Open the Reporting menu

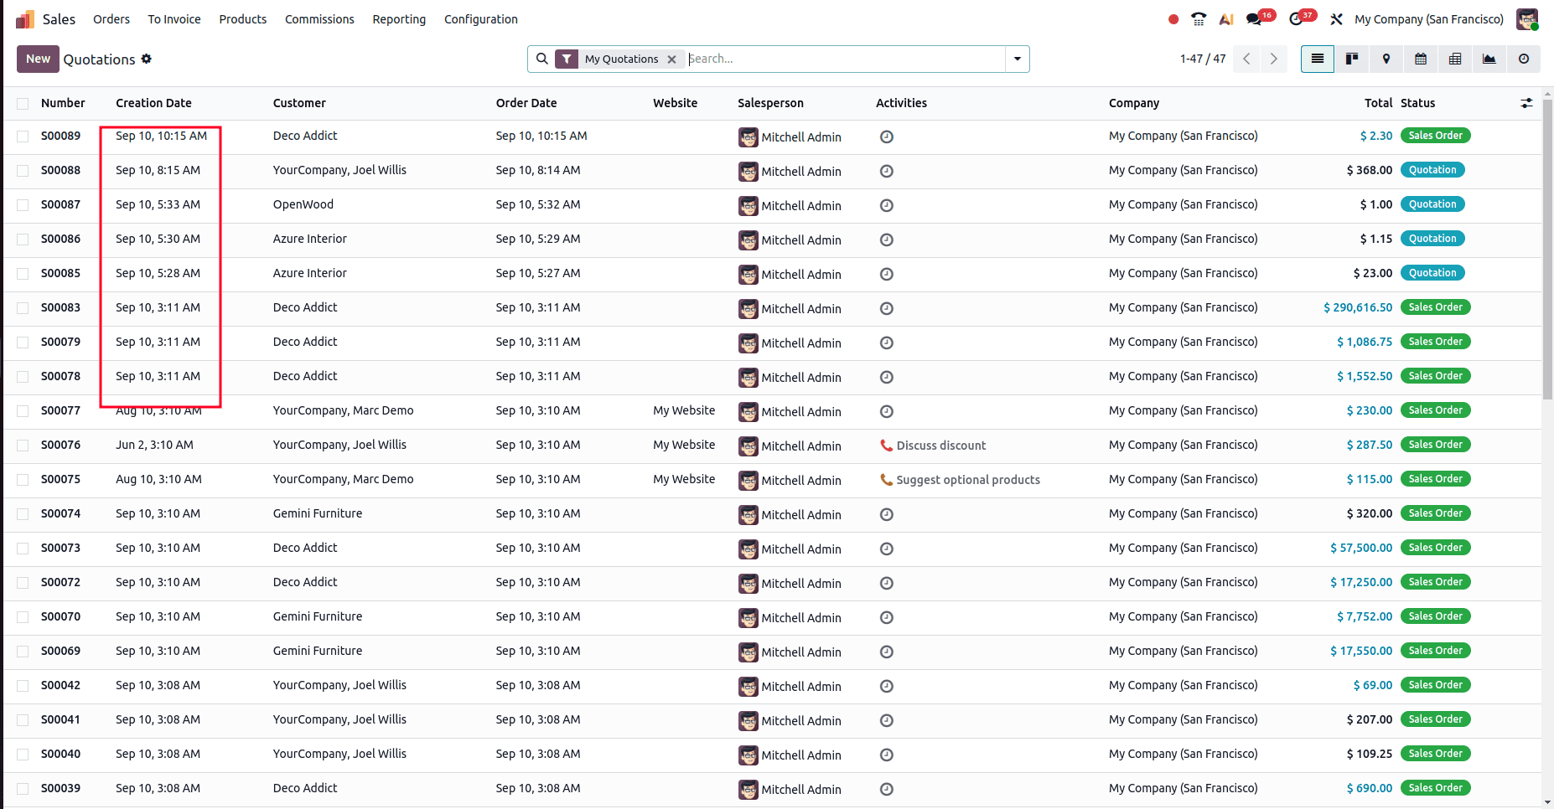399,19
